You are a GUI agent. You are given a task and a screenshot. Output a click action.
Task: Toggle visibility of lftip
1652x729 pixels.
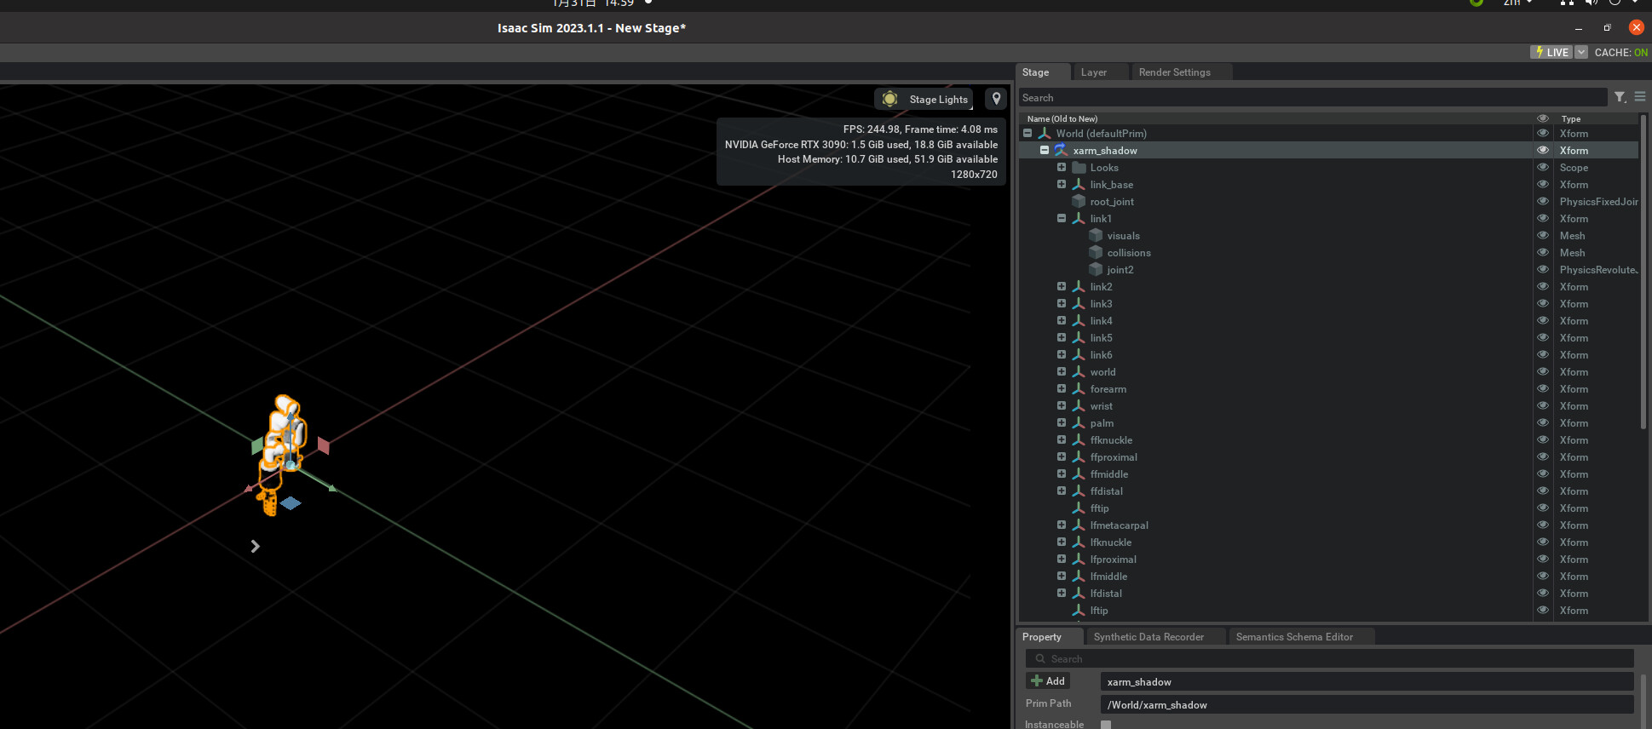coord(1543,610)
